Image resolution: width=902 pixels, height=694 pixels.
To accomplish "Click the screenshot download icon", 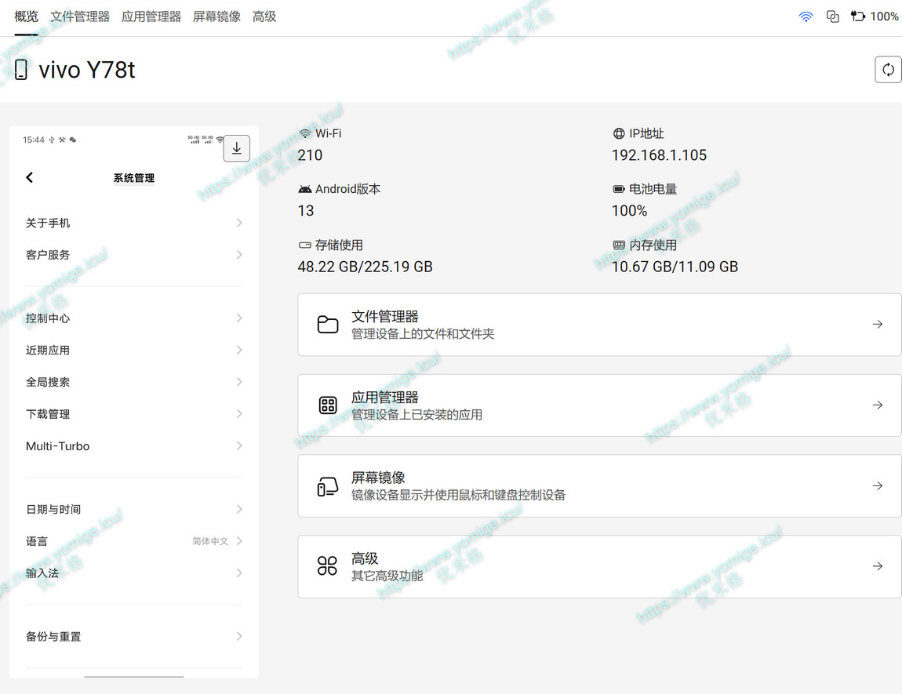I will (237, 148).
